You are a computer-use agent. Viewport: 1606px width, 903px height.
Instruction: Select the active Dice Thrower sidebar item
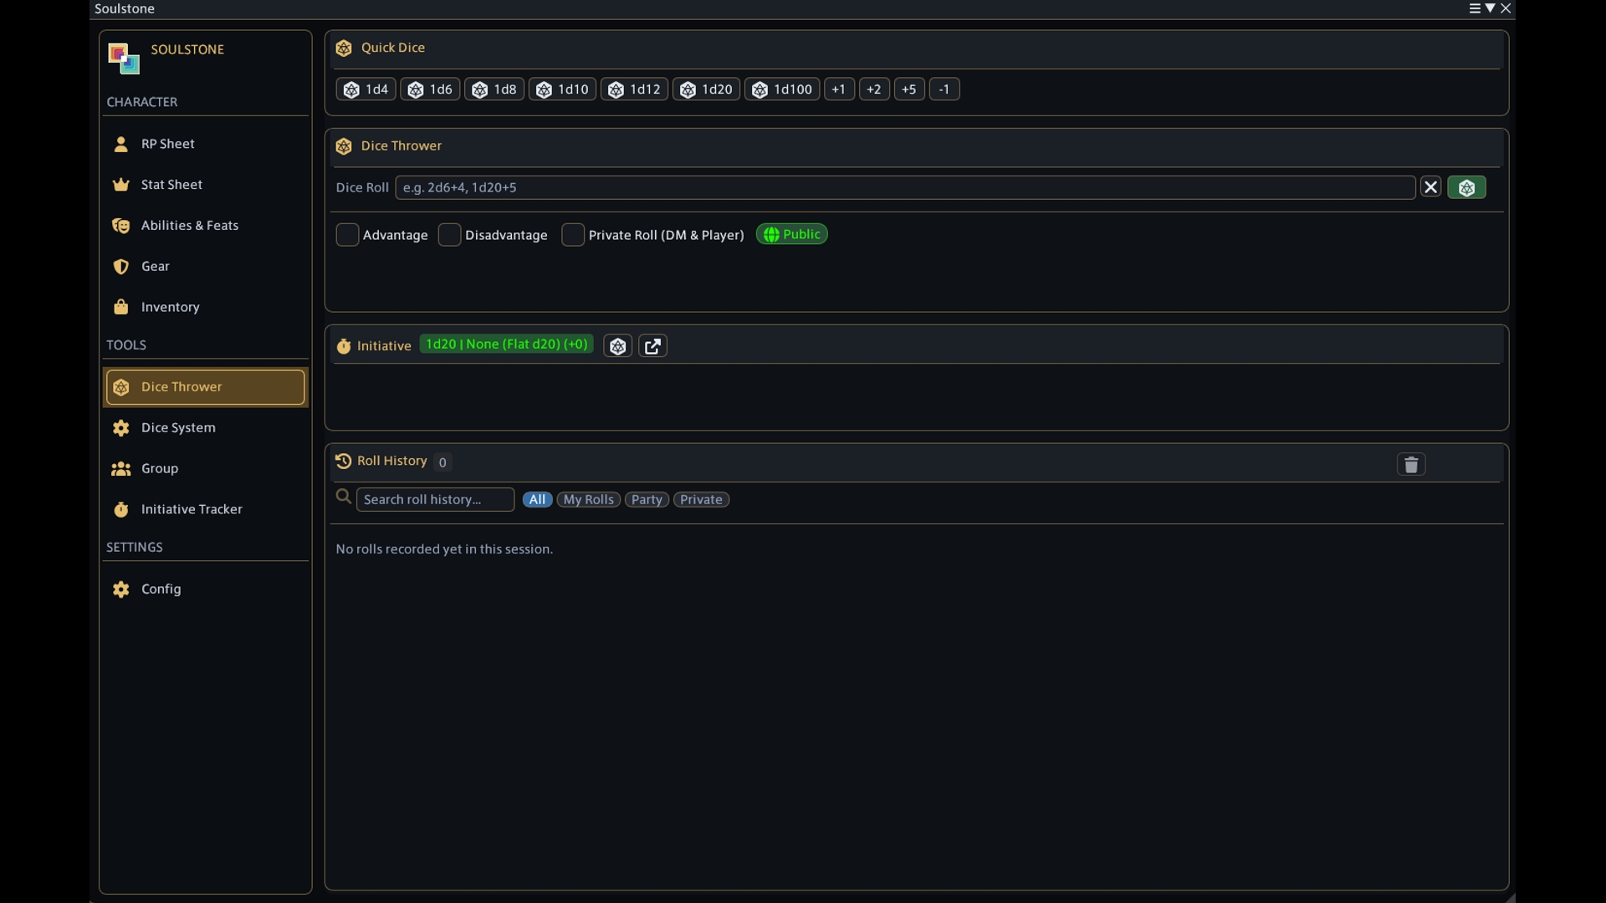point(205,387)
